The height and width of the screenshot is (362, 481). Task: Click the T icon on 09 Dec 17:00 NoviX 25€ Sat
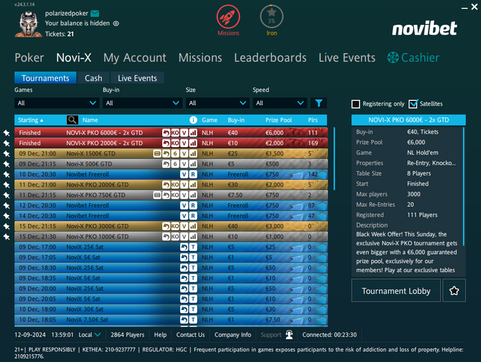[192, 247]
